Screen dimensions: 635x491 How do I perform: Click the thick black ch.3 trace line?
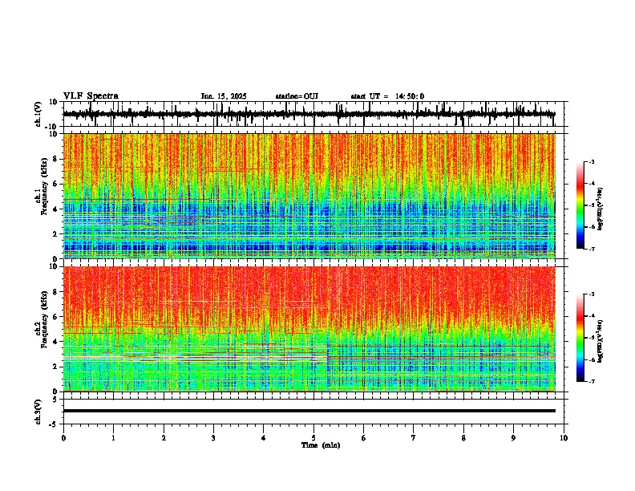(x=309, y=411)
